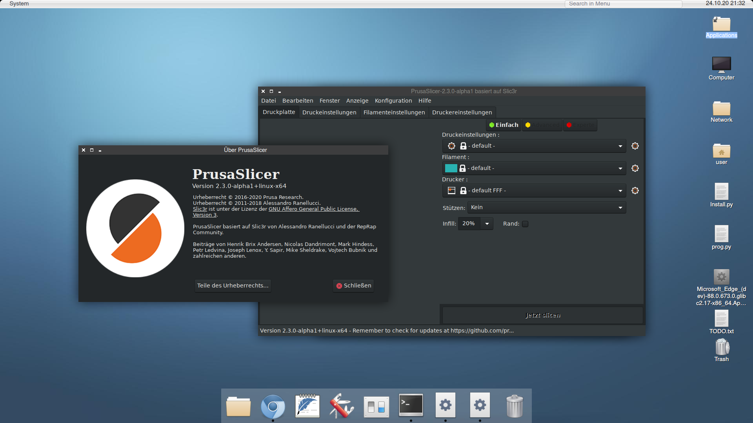Open the Swiss army knife tools dock icon
Image resolution: width=753 pixels, height=423 pixels.
(342, 406)
